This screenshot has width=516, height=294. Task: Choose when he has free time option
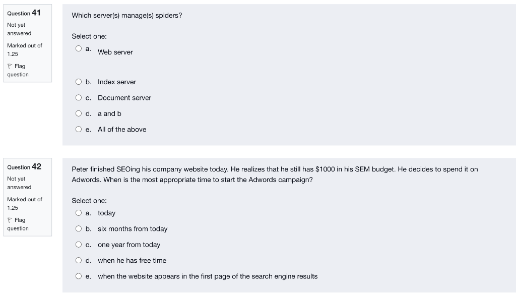pos(79,260)
